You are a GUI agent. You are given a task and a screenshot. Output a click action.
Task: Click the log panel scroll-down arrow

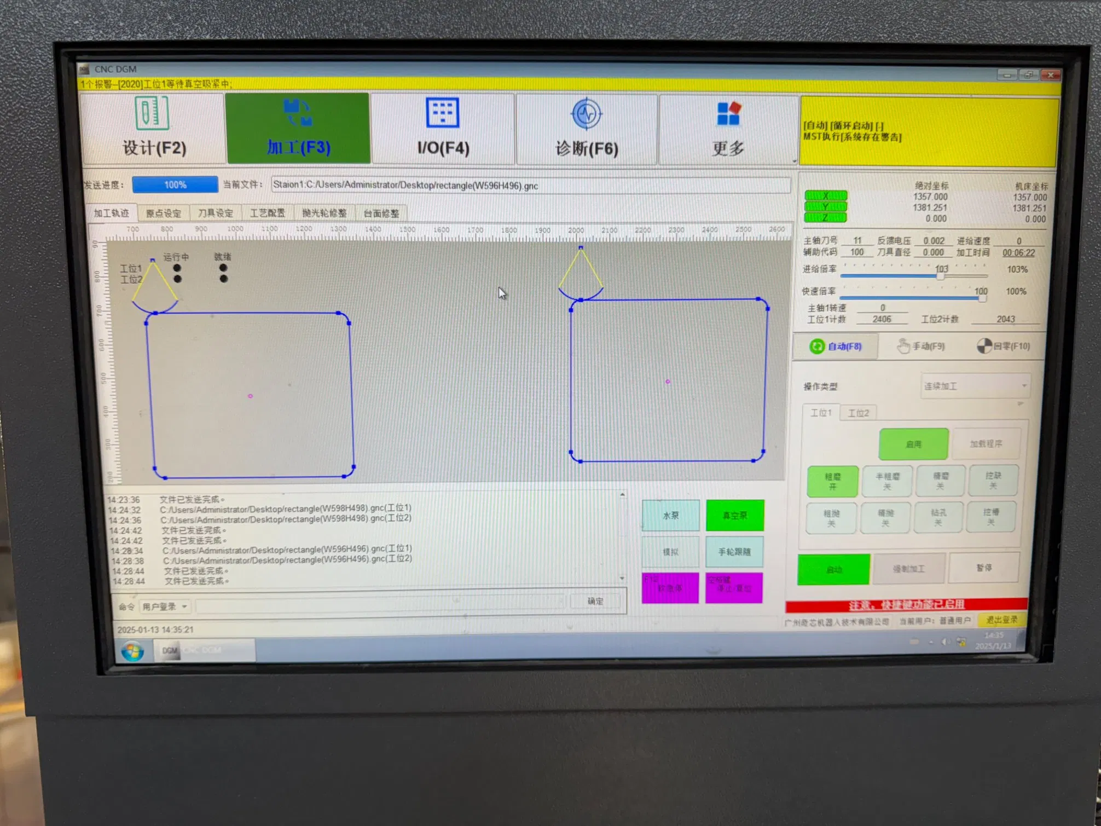click(x=622, y=578)
